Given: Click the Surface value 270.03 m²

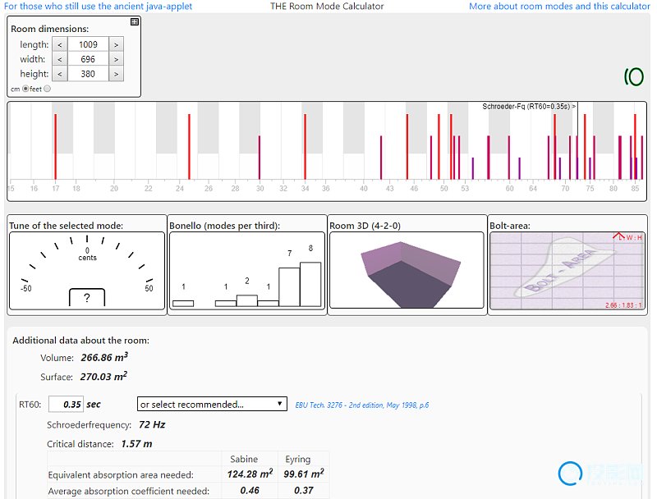Looking at the screenshot, I should pyautogui.click(x=103, y=377).
